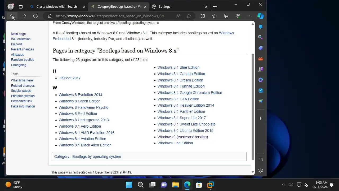Launch Copilot from the toolbar
The height and width of the screenshot is (191, 339).
pos(261,16)
